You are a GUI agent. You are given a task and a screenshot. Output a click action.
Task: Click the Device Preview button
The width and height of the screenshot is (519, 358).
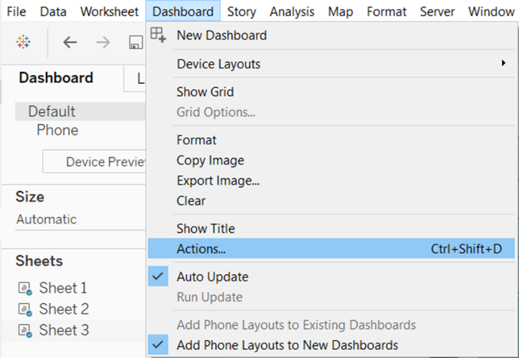94,162
